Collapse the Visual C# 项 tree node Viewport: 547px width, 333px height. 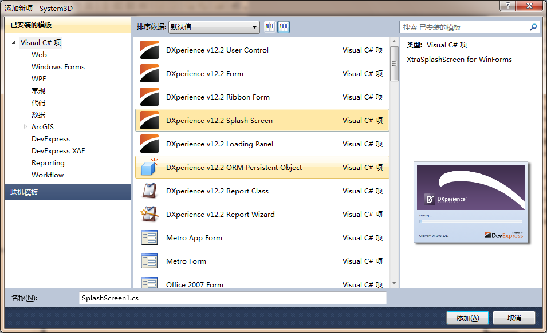tap(14, 43)
